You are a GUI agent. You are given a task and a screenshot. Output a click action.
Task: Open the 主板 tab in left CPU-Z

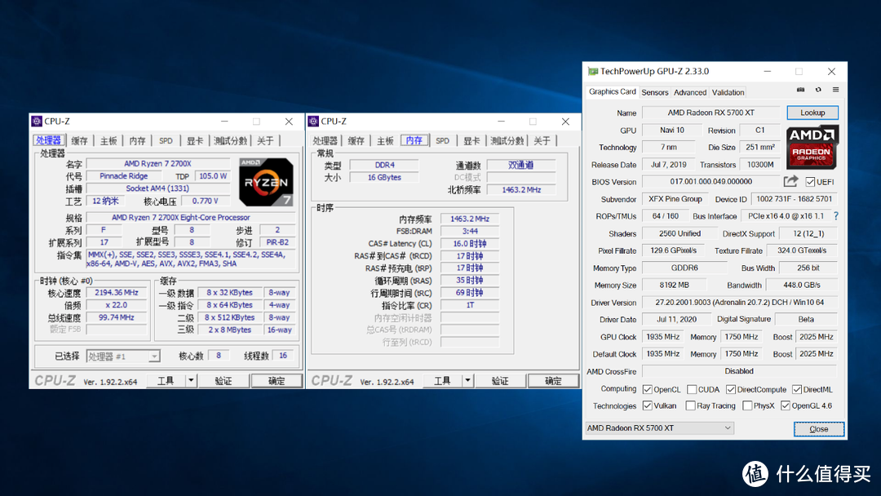tap(108, 140)
